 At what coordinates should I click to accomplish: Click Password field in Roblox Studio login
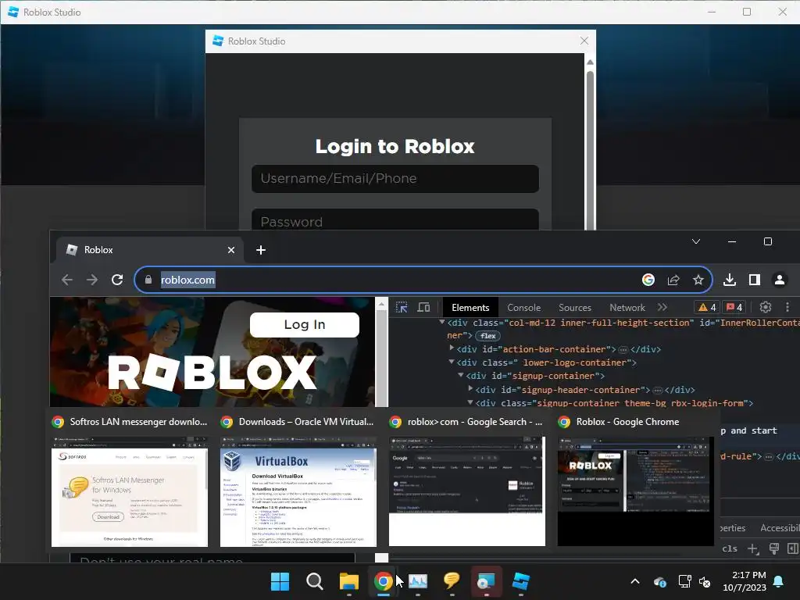(395, 220)
